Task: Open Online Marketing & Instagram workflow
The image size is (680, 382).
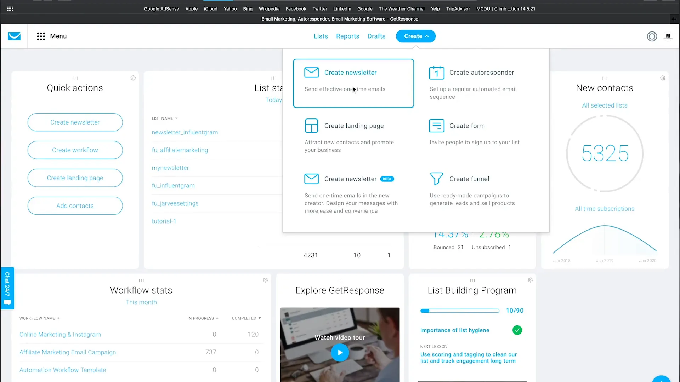Action: (60, 335)
